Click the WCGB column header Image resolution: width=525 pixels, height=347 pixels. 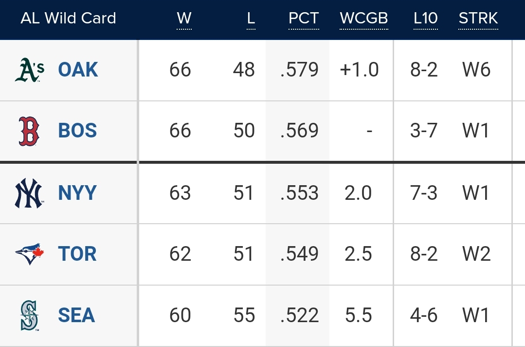tap(363, 19)
